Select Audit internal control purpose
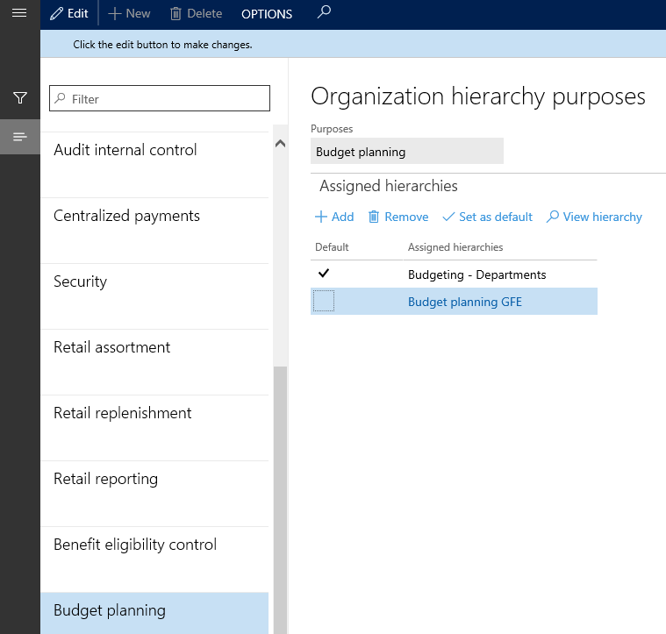This screenshot has width=666, height=634. 125,150
